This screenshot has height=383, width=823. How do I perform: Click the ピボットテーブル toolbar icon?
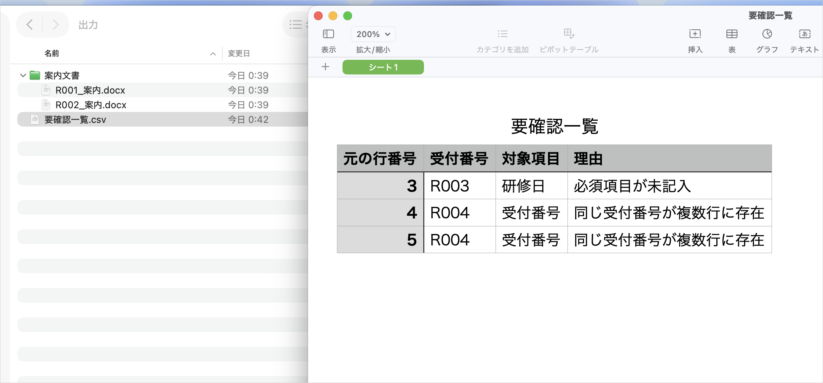coord(569,34)
